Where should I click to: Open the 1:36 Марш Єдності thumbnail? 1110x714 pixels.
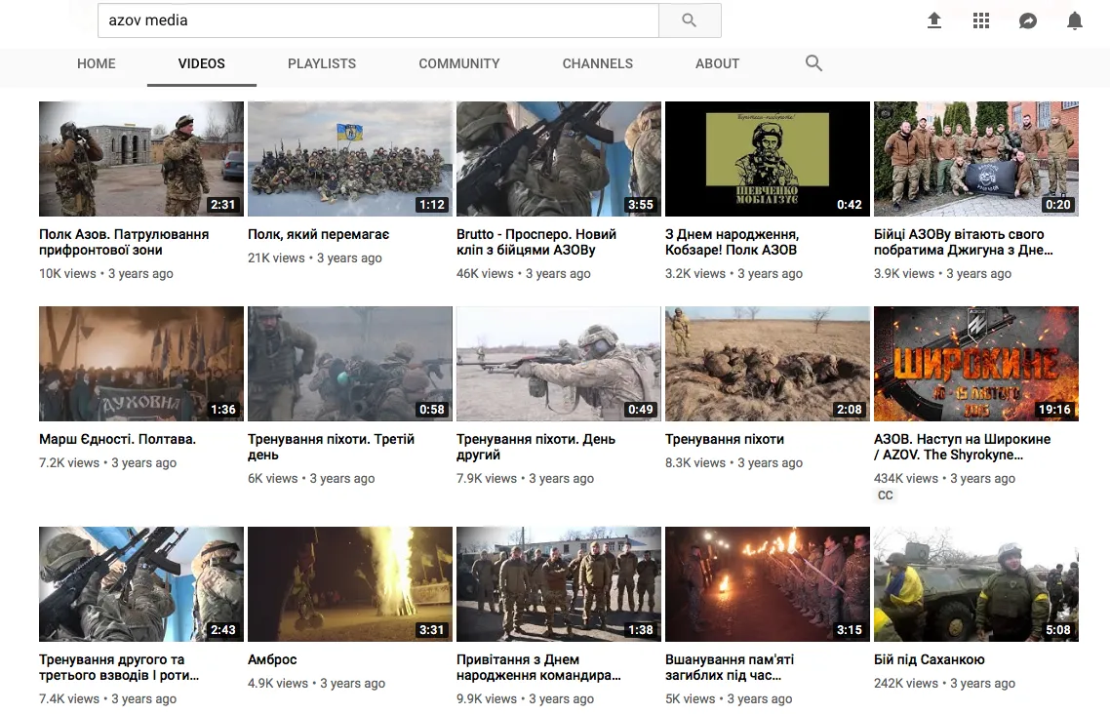coord(141,364)
